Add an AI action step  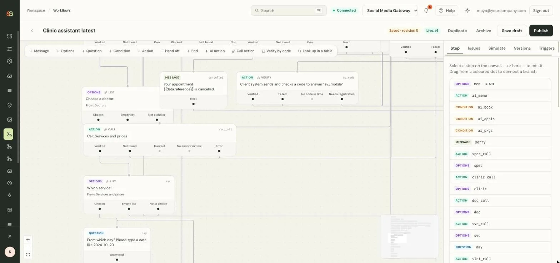pos(215,51)
